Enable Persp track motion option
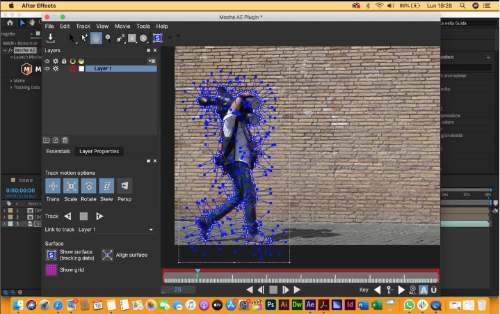 coord(124,186)
